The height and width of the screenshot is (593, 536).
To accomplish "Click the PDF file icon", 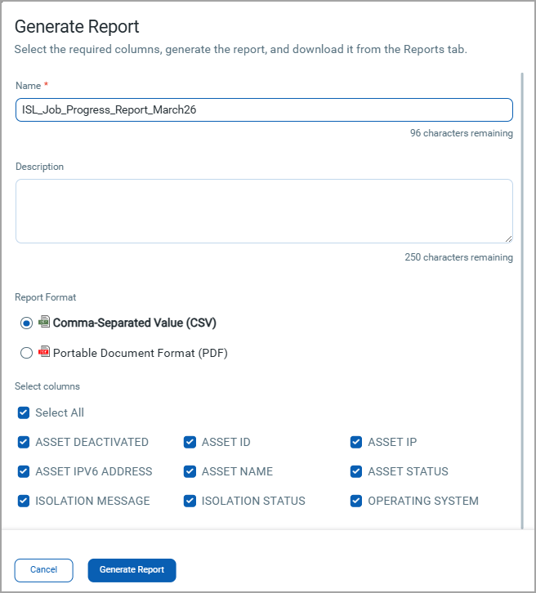I will (44, 352).
